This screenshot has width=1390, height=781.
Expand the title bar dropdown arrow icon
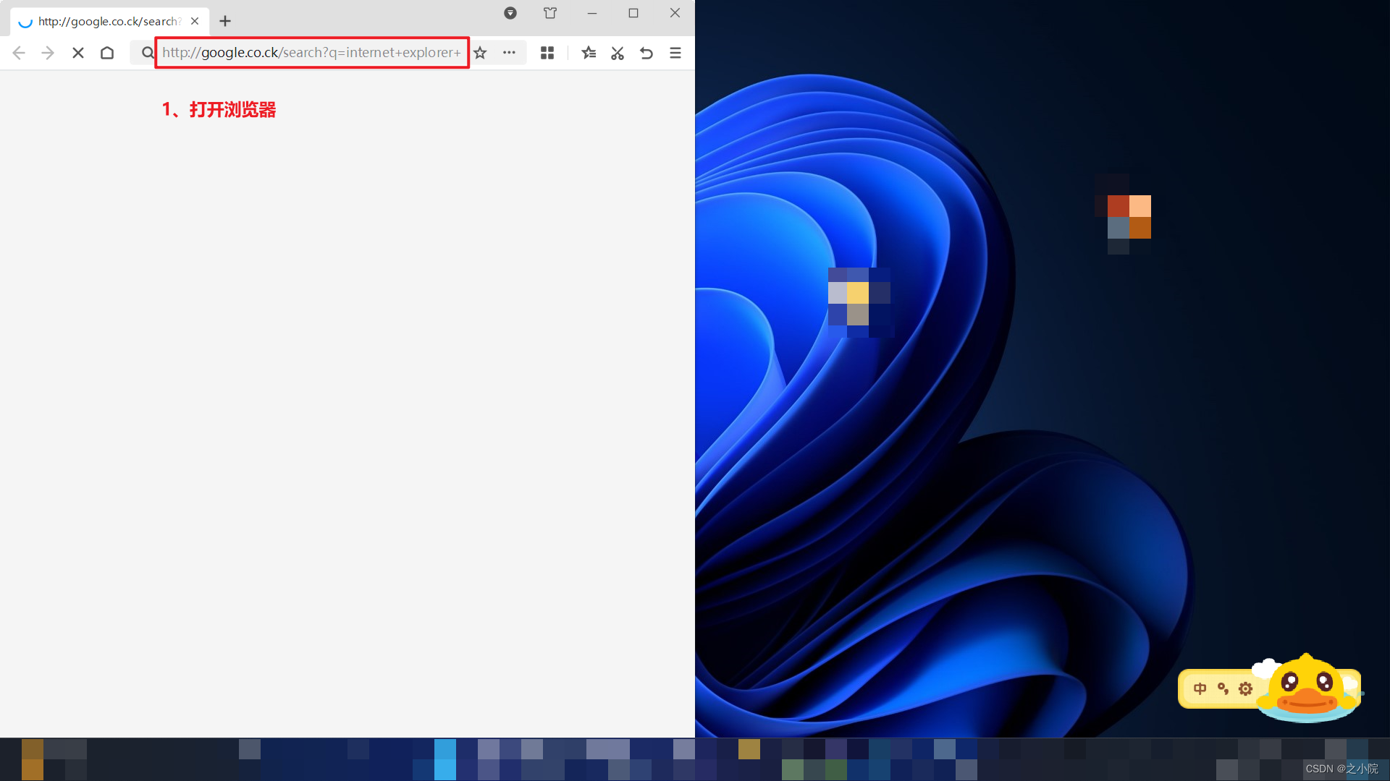tap(510, 13)
